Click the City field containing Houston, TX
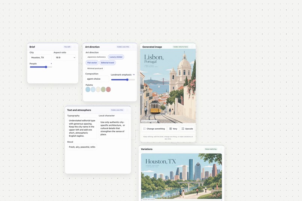This screenshot has height=201, width=302. pos(40,58)
